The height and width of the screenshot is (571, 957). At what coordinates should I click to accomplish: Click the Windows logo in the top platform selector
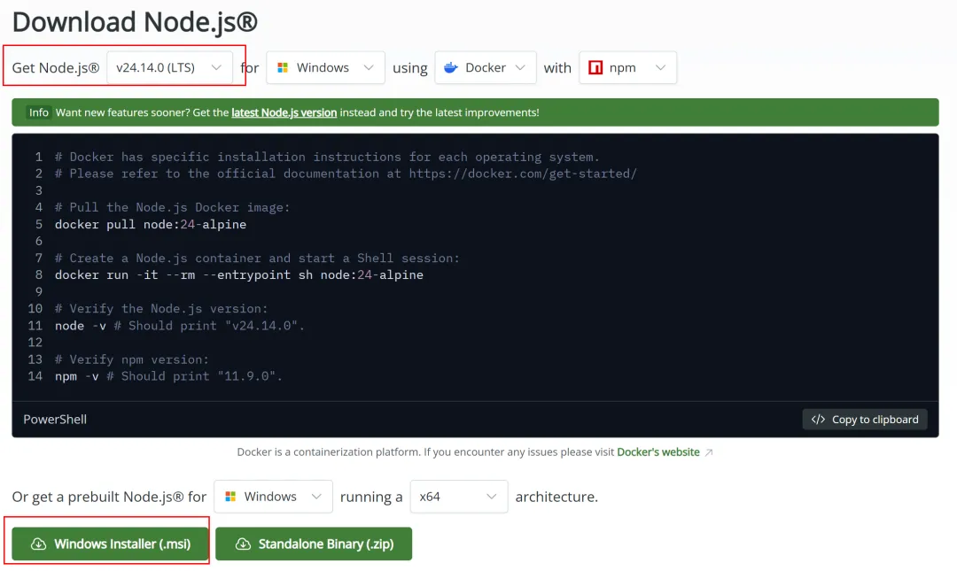coord(283,67)
